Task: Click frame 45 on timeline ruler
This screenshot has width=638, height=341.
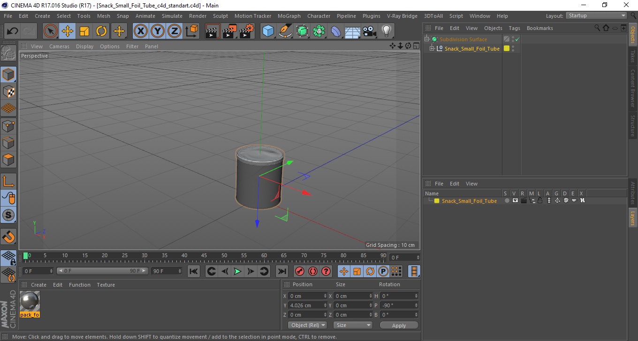Action: pos(204,256)
